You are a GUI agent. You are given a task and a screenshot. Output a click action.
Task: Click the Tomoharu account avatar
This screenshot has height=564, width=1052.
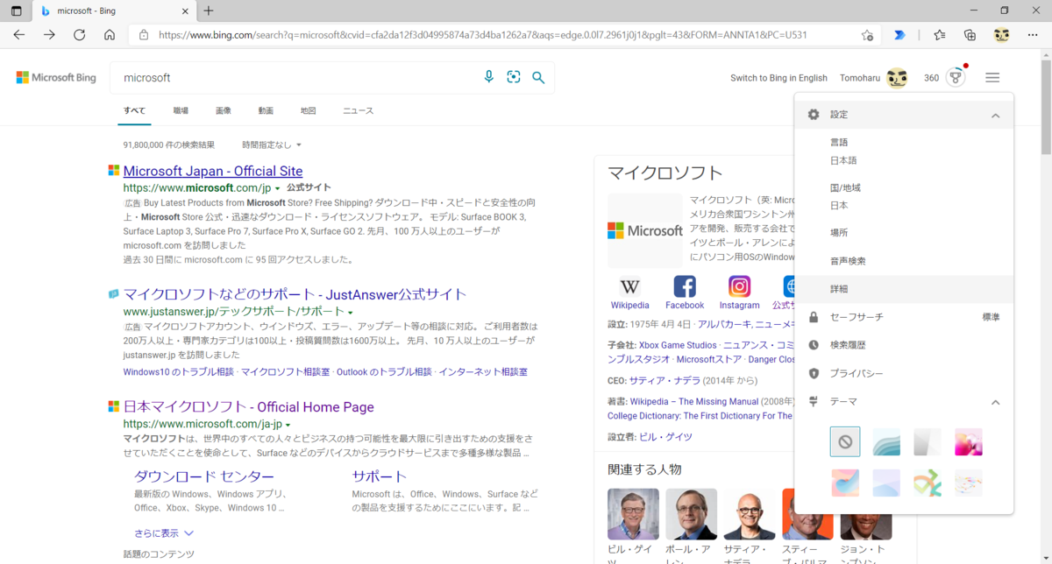click(896, 78)
